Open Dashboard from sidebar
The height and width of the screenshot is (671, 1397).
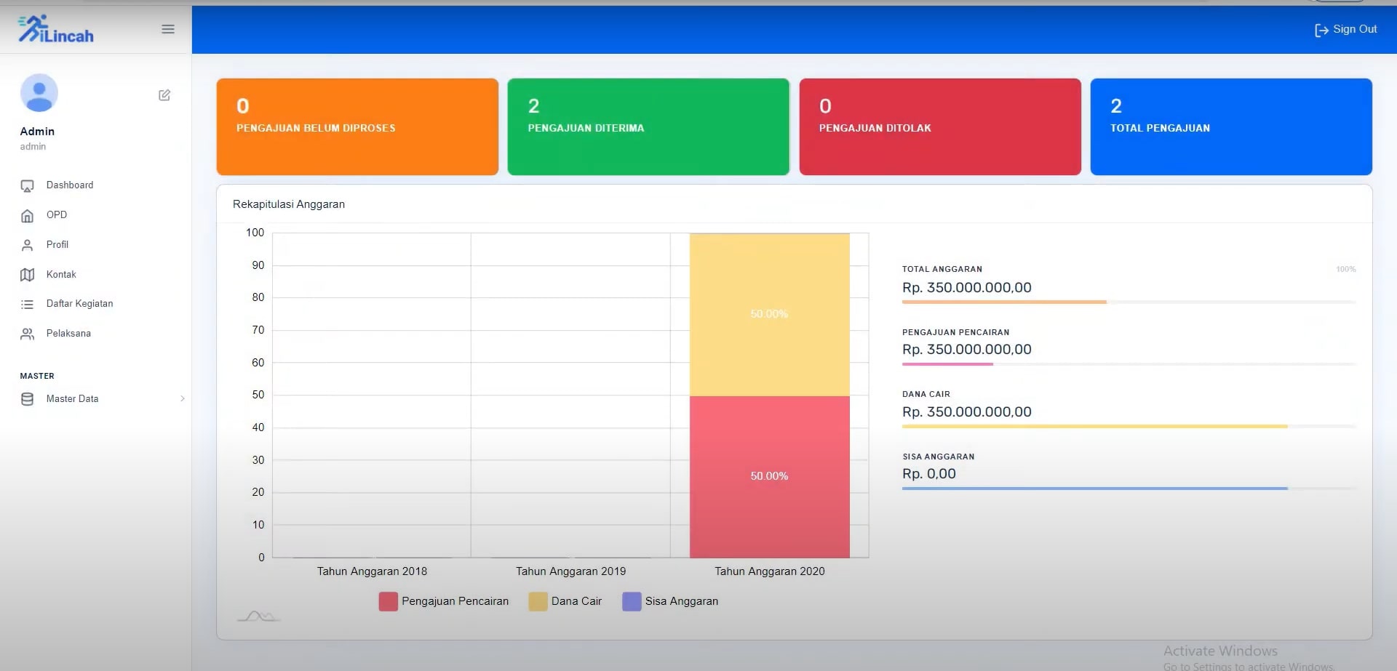click(69, 185)
